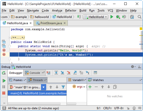
Task: Open UTF-8 encoding selector
Action: [x=119, y=108]
